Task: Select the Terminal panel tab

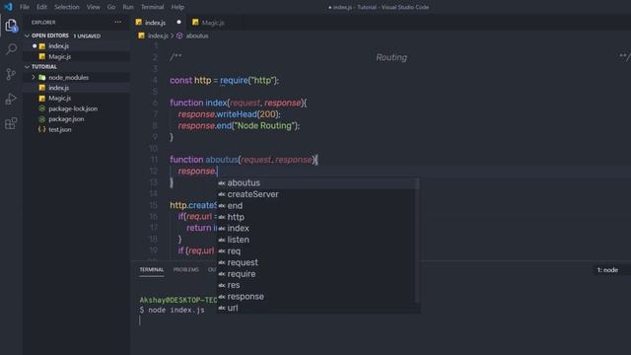Action: point(151,269)
